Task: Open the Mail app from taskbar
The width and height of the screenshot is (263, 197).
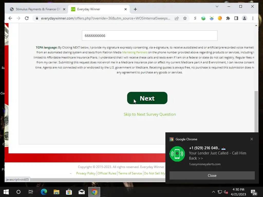Action: point(82,192)
